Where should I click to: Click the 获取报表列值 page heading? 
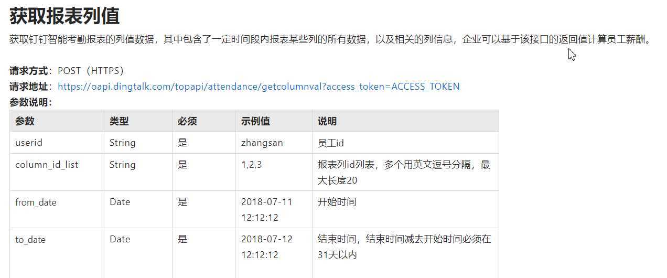64,16
